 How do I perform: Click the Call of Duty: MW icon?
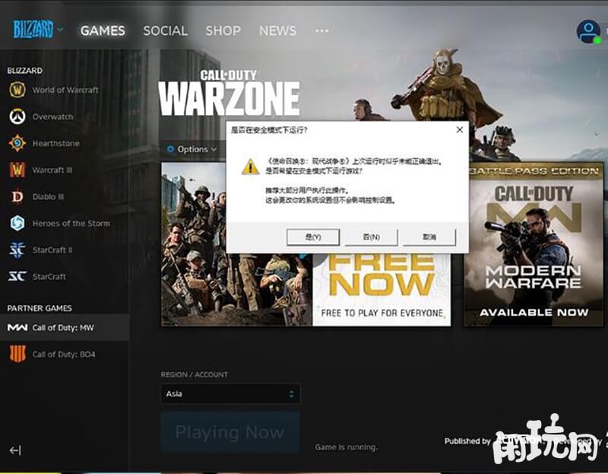pyautogui.click(x=17, y=328)
